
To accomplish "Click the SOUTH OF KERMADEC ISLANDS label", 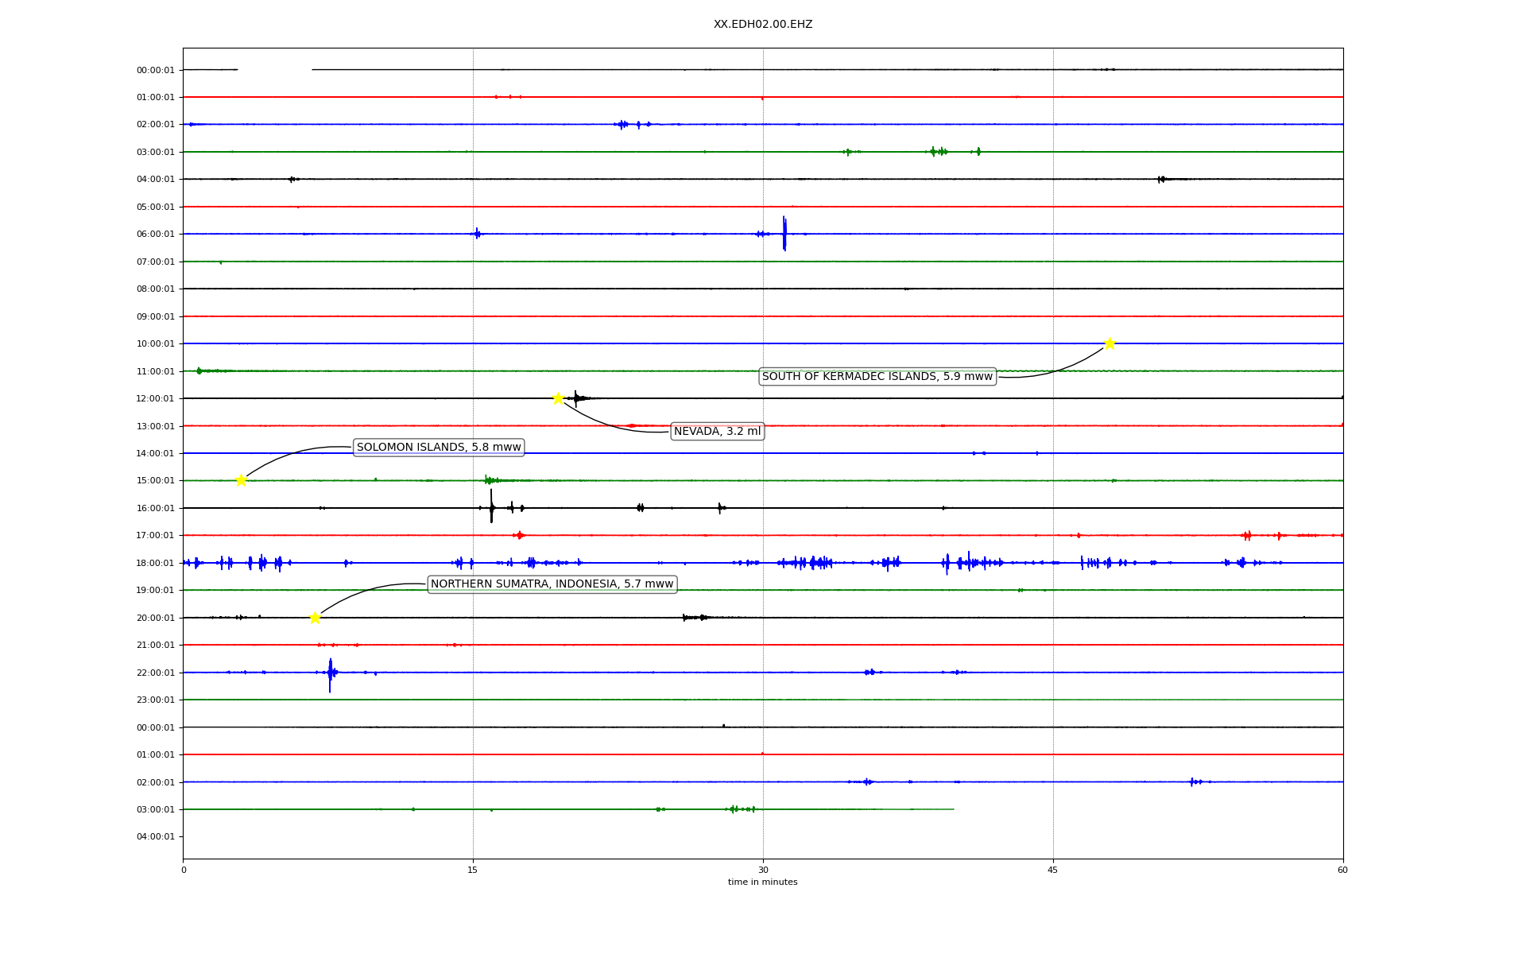I will coord(877,377).
